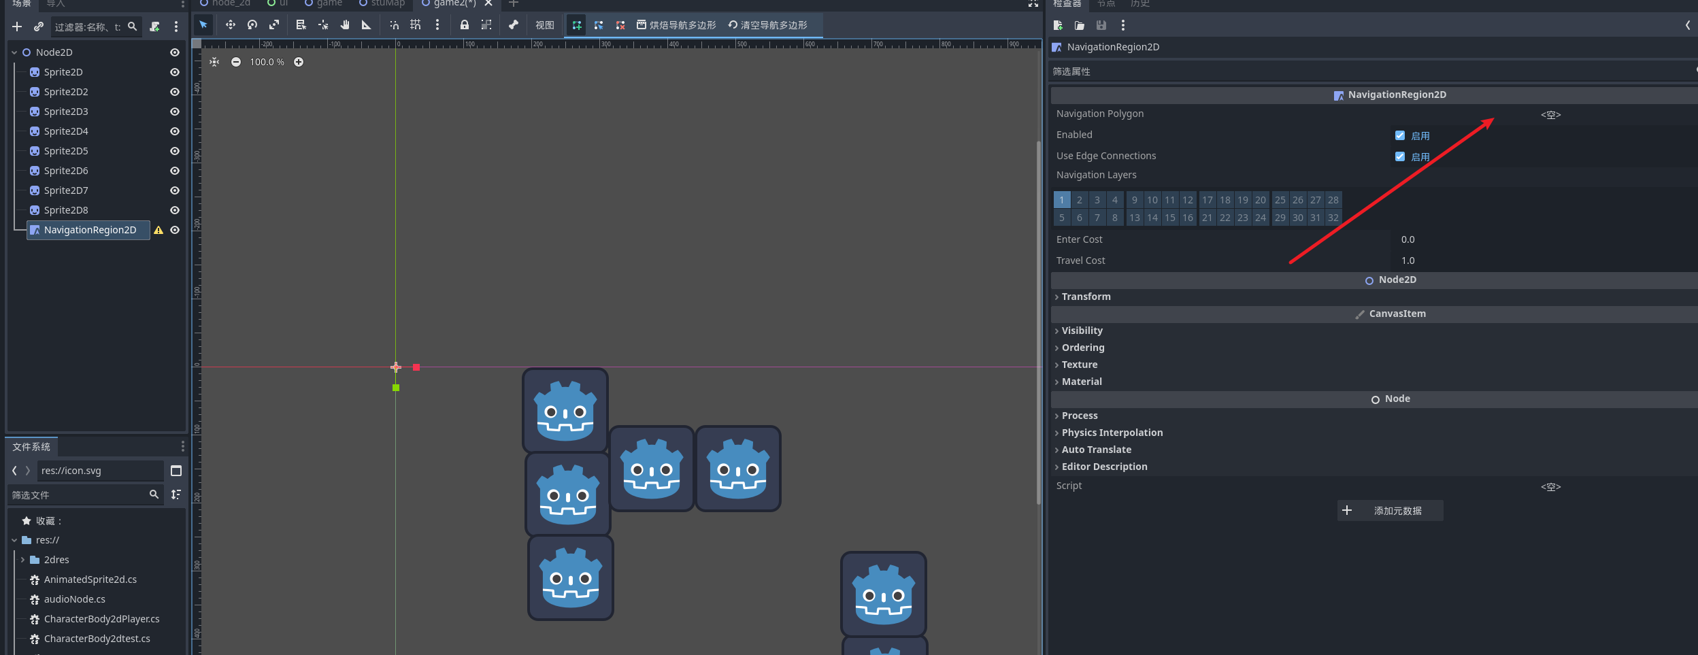
Task: Select Sprite2D8 in the scene tree
Action: [x=66, y=210]
